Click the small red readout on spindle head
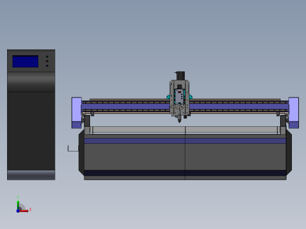This screenshot has height=229, width=306. coord(179,92)
